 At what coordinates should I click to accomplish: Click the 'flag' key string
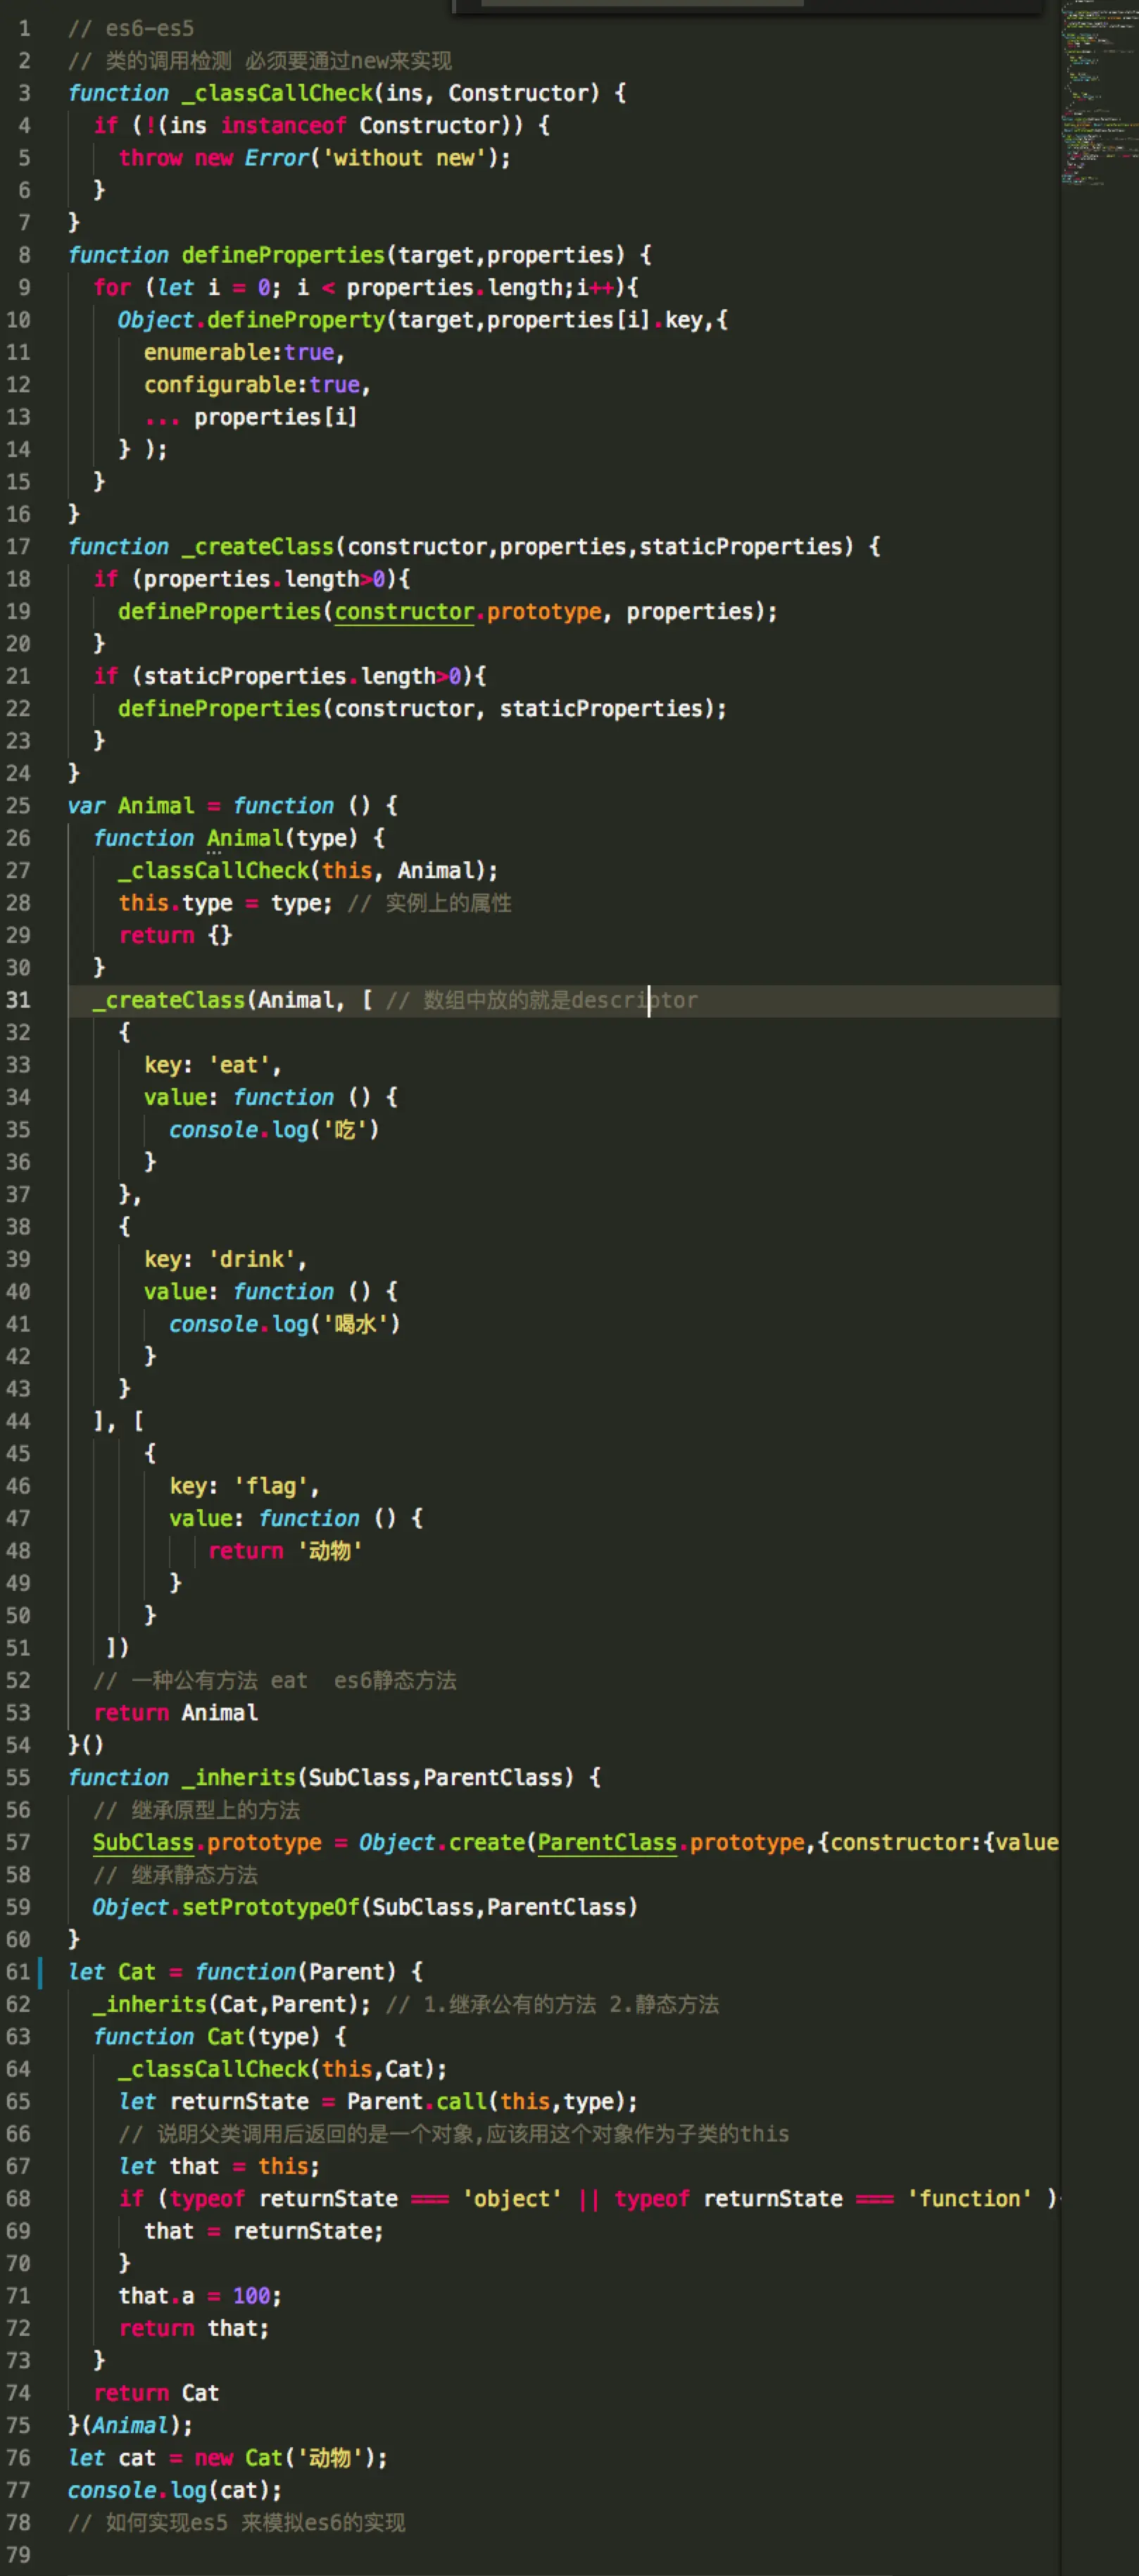click(x=271, y=1486)
